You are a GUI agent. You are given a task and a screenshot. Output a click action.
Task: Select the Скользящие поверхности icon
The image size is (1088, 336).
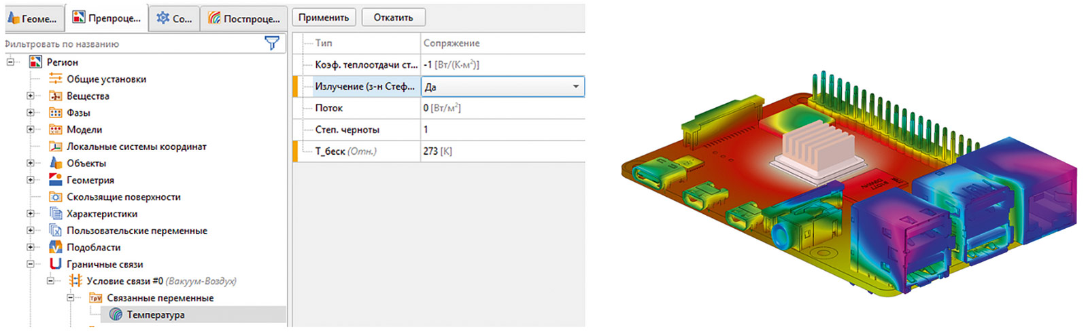click(x=56, y=197)
